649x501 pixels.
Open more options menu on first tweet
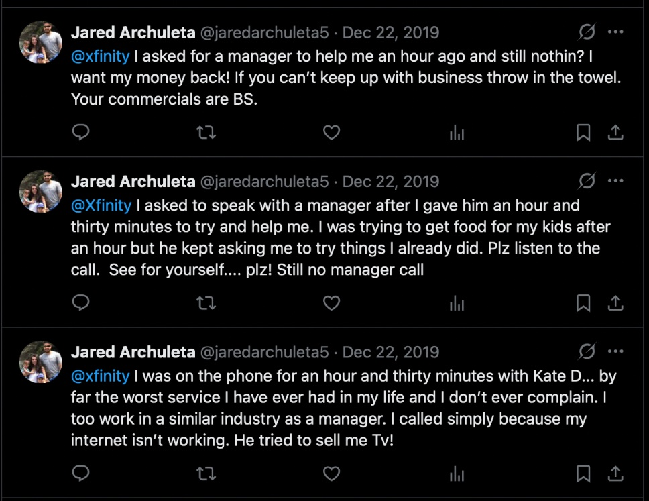tap(615, 32)
